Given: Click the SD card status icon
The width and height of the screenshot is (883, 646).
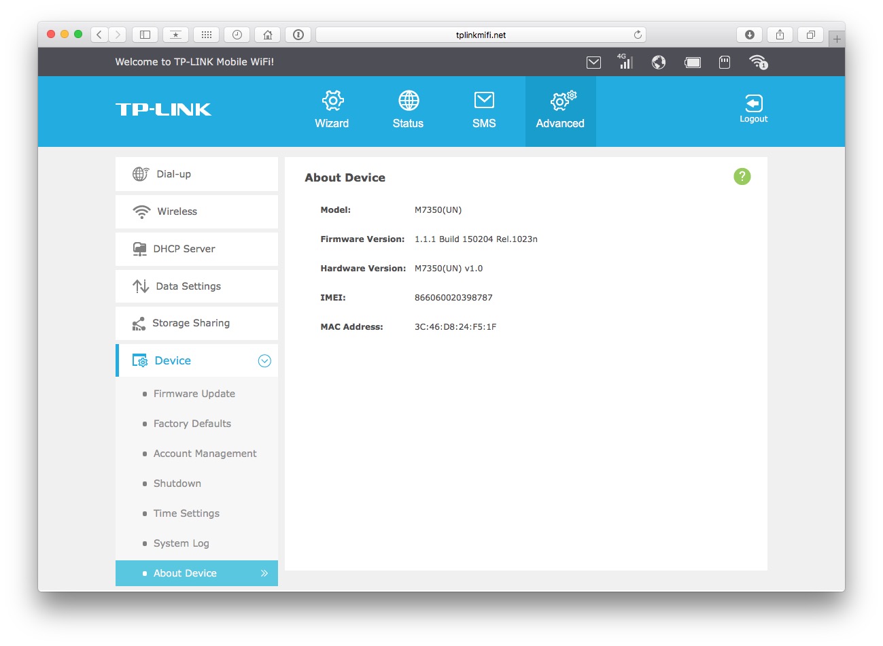Looking at the screenshot, I should pos(725,63).
